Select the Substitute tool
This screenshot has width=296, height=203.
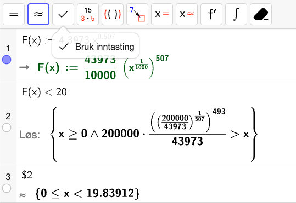pos(137,14)
